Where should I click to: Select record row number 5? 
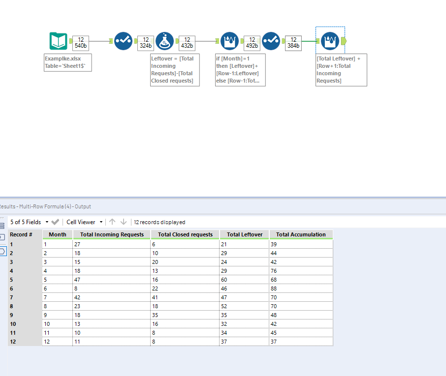coord(25,279)
